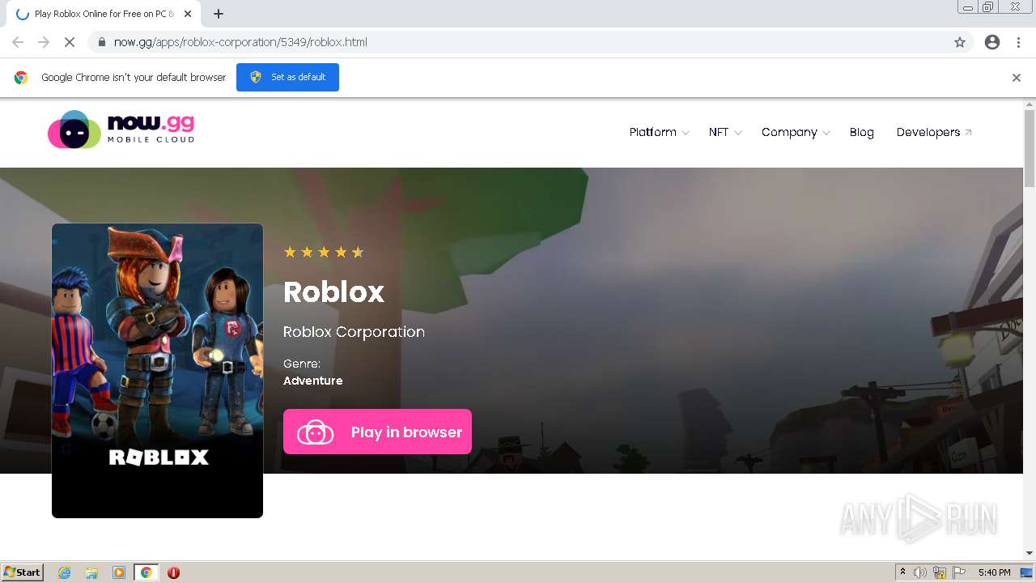Open the volume control in tray

pos(920,572)
